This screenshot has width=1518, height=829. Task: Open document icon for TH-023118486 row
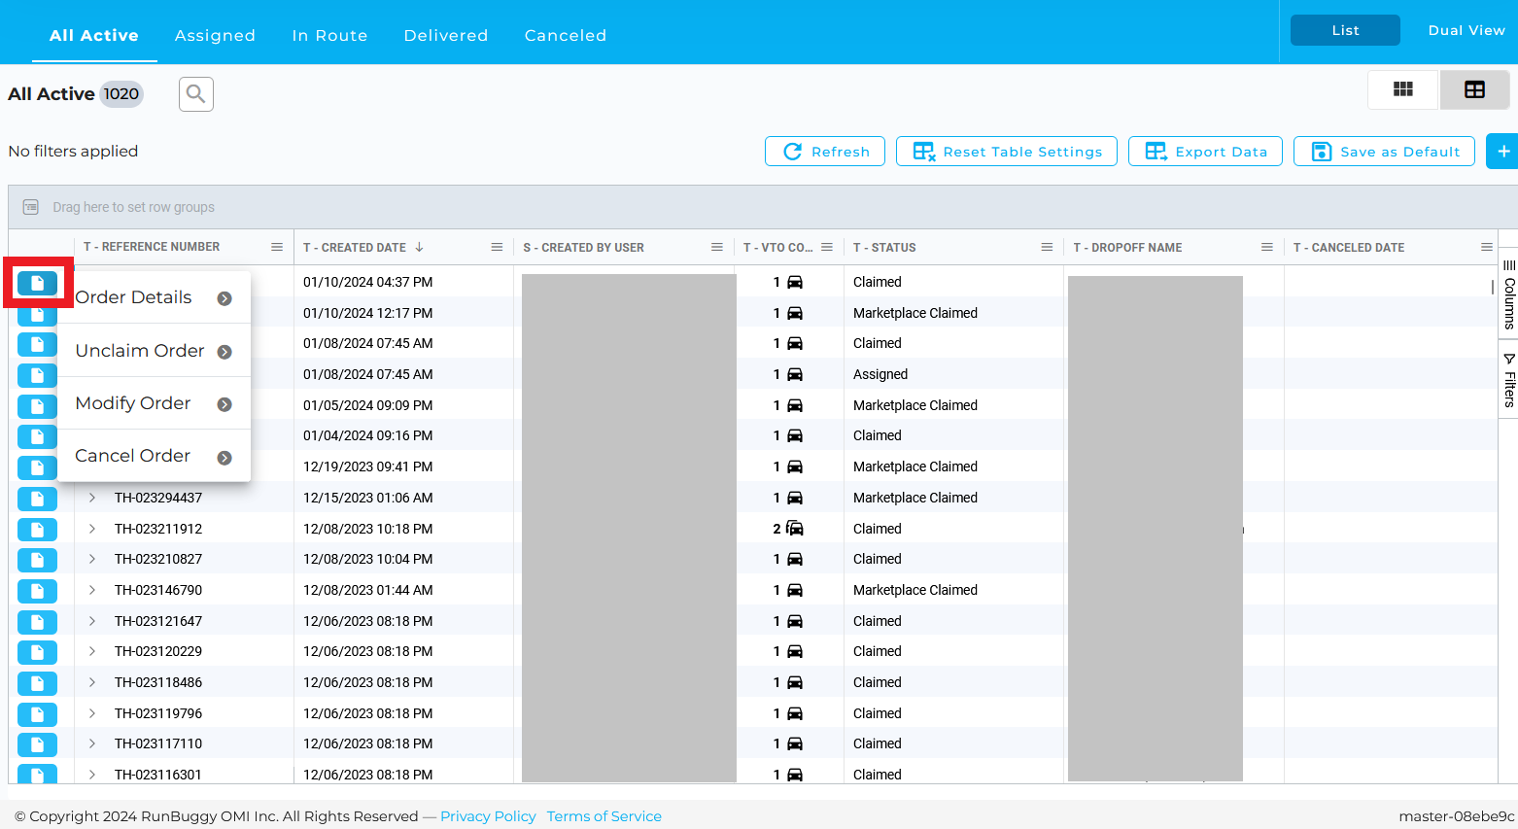click(x=37, y=683)
